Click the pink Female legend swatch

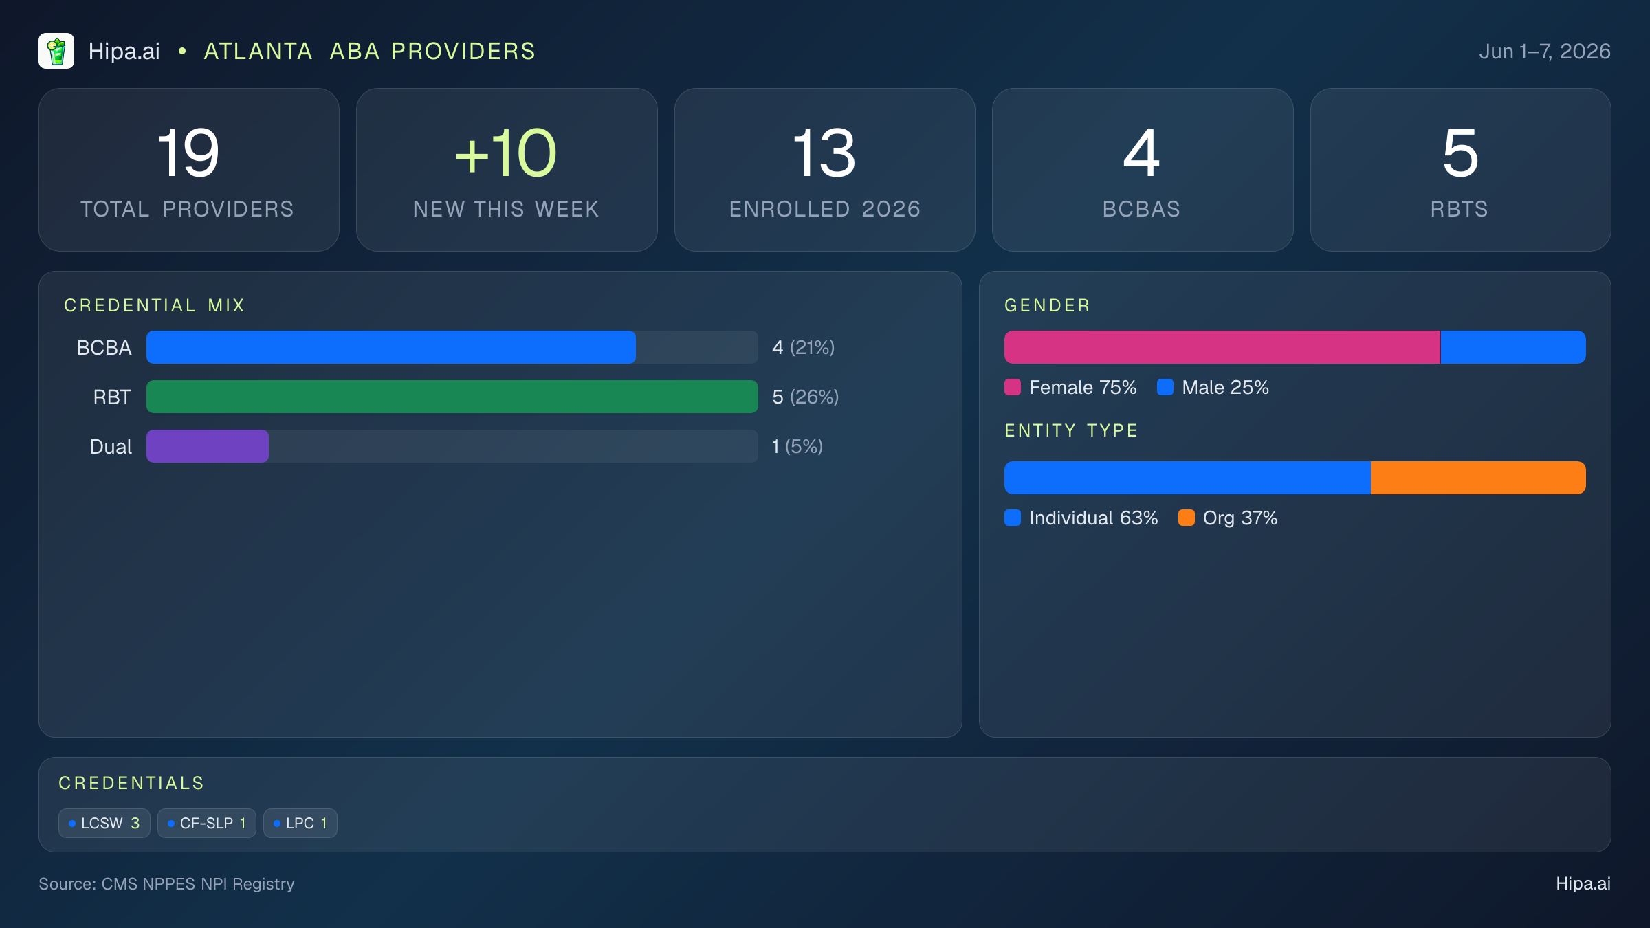pos(1013,387)
